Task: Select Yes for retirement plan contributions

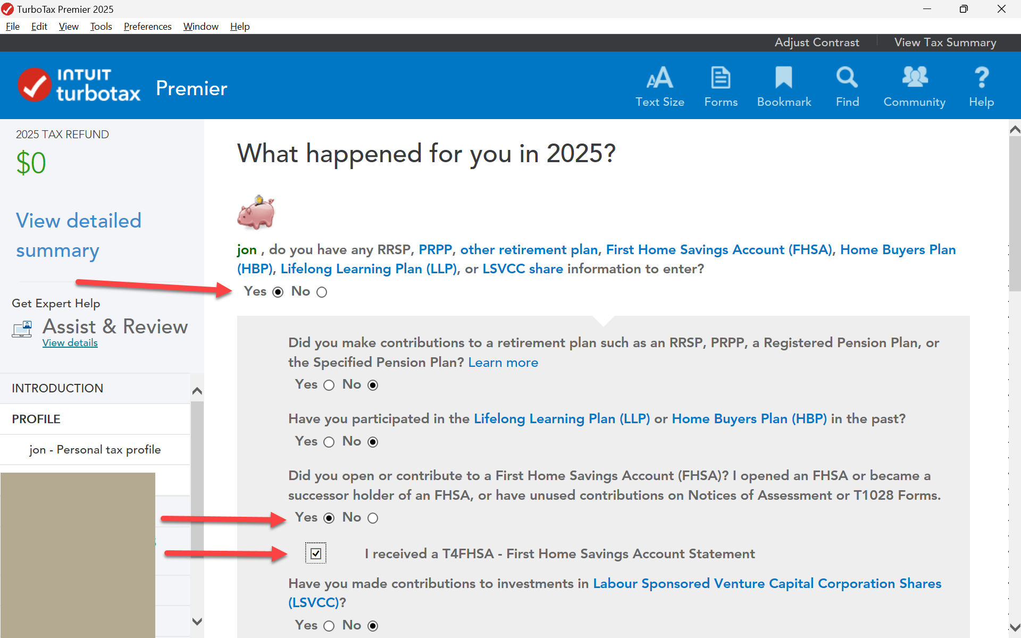Action: [x=329, y=385]
